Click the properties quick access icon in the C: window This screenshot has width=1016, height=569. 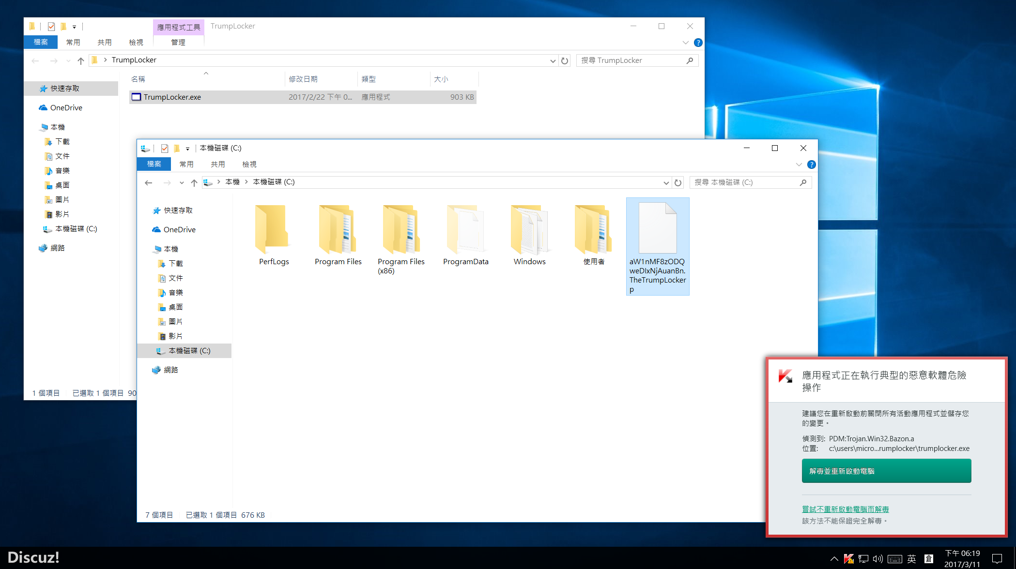pos(165,149)
